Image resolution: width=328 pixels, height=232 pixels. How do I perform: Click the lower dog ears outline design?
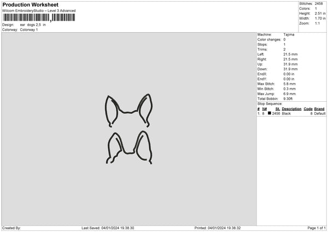coord(128,147)
